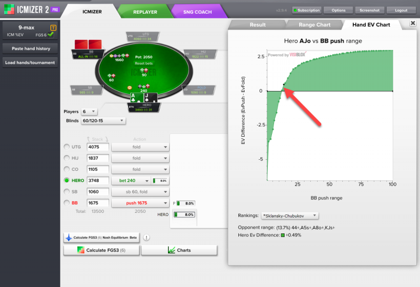Click Paste hand history button
This screenshot has width=420, height=287.
point(30,48)
